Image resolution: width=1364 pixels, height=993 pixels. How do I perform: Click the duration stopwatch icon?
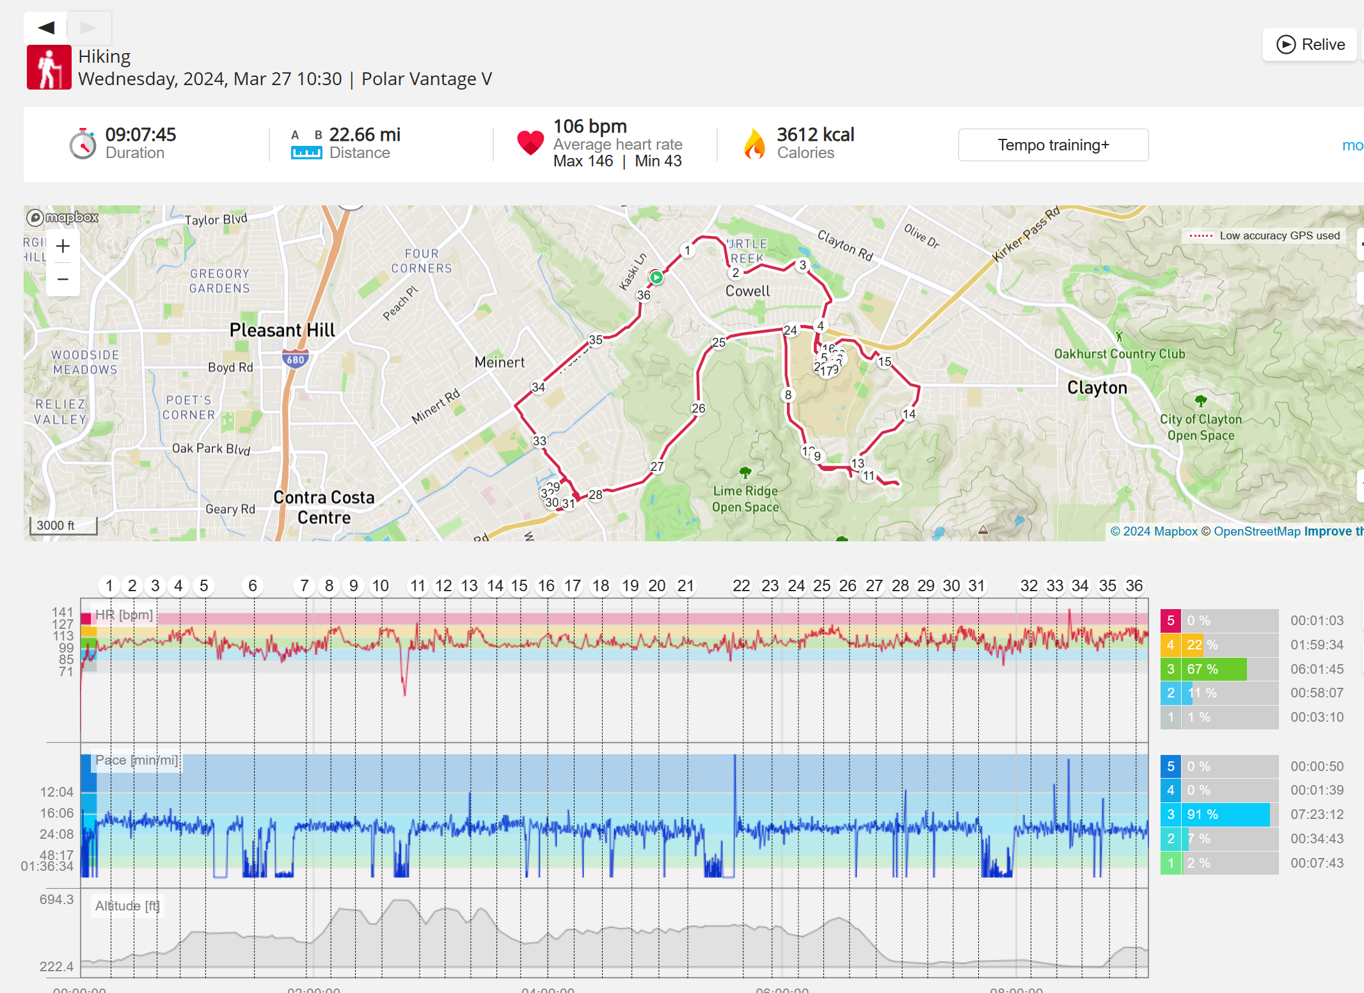[83, 143]
